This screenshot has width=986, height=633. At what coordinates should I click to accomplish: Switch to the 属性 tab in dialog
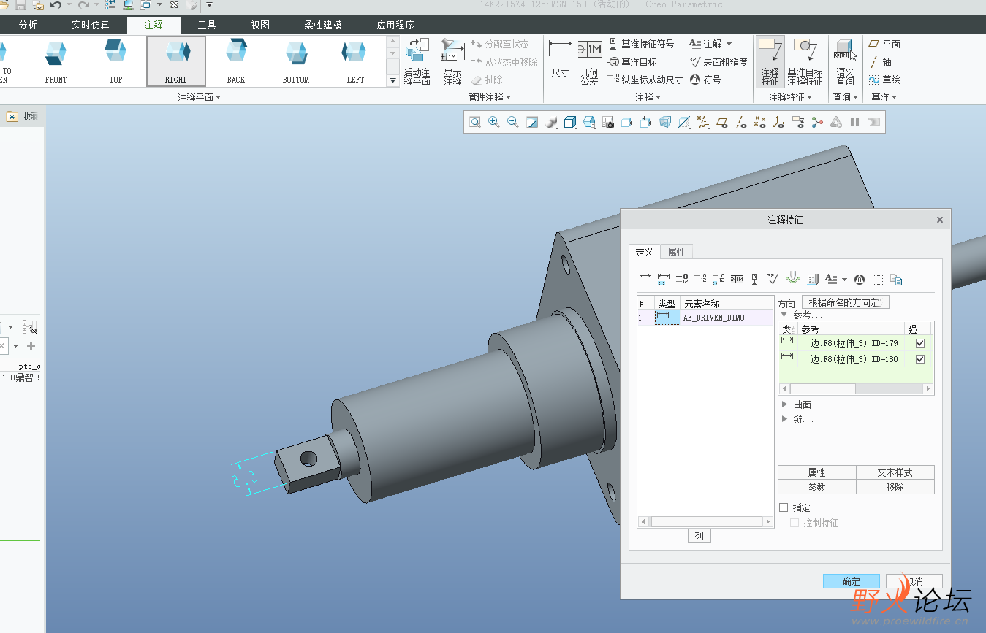point(677,252)
